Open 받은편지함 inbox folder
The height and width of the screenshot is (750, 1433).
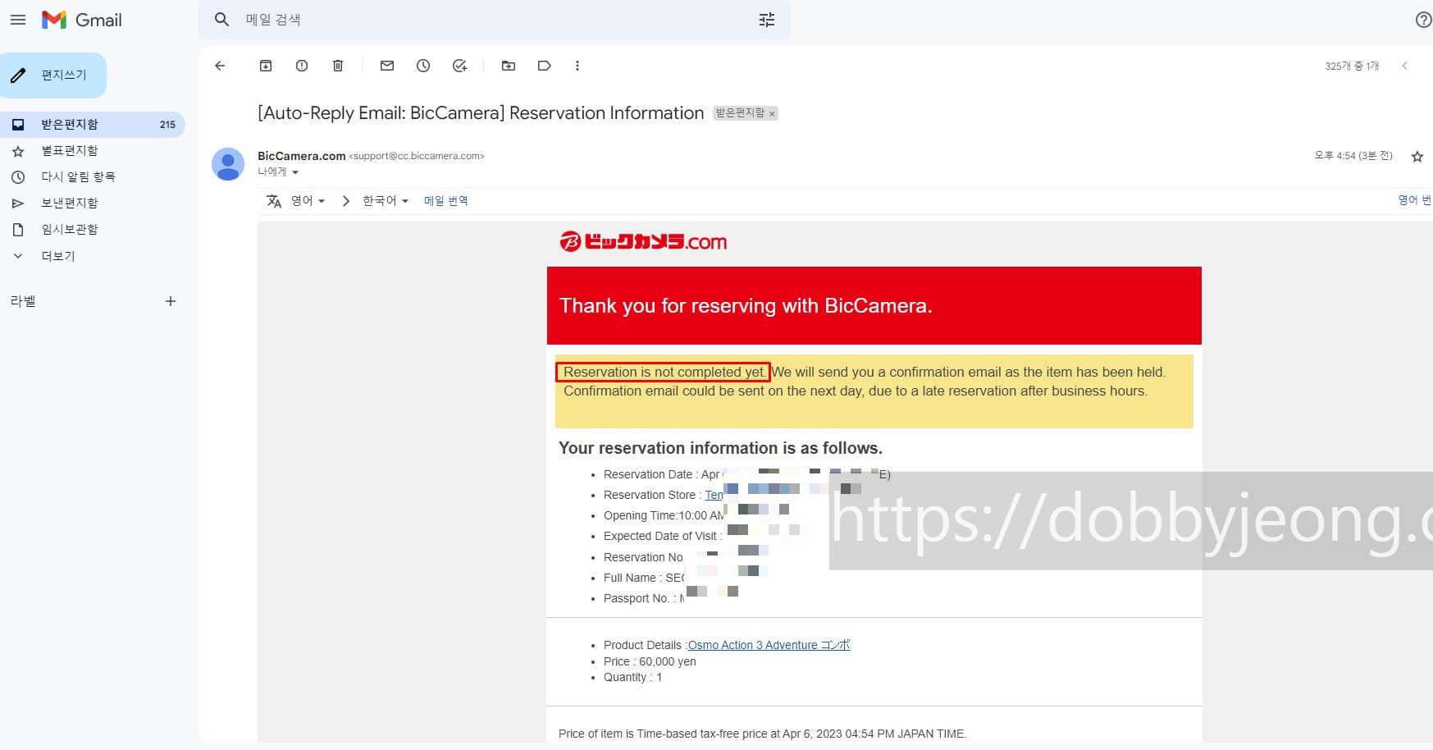pyautogui.click(x=93, y=125)
